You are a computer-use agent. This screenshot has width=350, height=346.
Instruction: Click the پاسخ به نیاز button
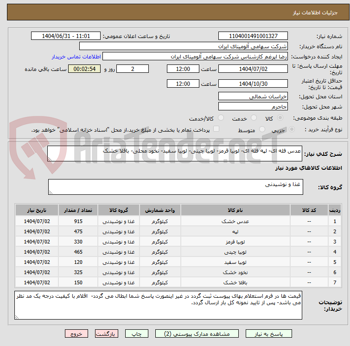[x=268, y=333]
